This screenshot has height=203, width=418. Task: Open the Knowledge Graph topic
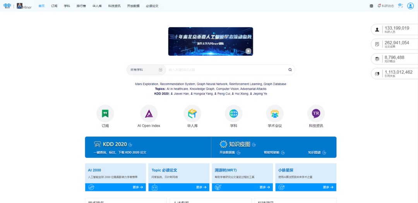pyautogui.click(x=202, y=89)
